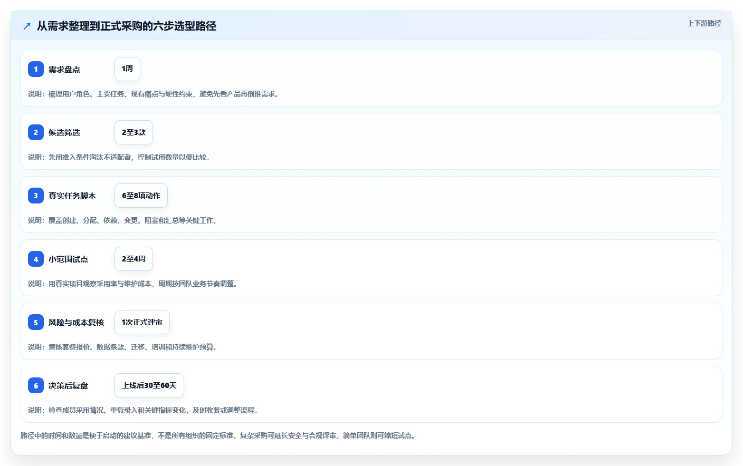The height and width of the screenshot is (466, 743).
Task: Click the description starting 检查成员采用情况
Action: click(x=143, y=410)
